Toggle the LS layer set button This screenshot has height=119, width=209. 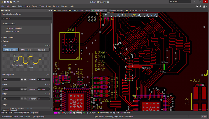pyautogui.click(x=59, y=113)
